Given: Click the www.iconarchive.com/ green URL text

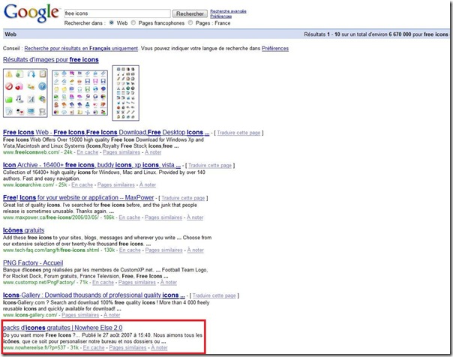Looking at the screenshot, I should 28,184.
